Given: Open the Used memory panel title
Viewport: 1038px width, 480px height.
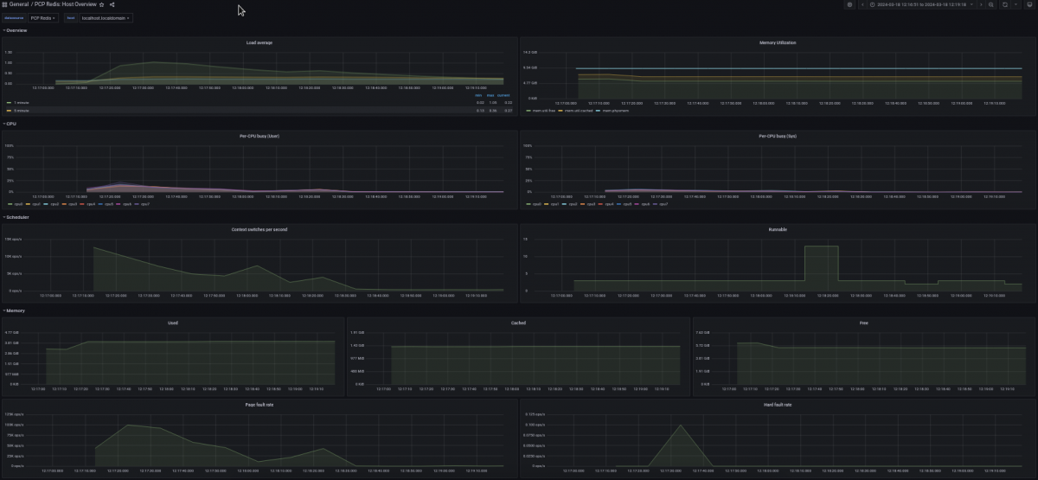Looking at the screenshot, I should coord(173,323).
